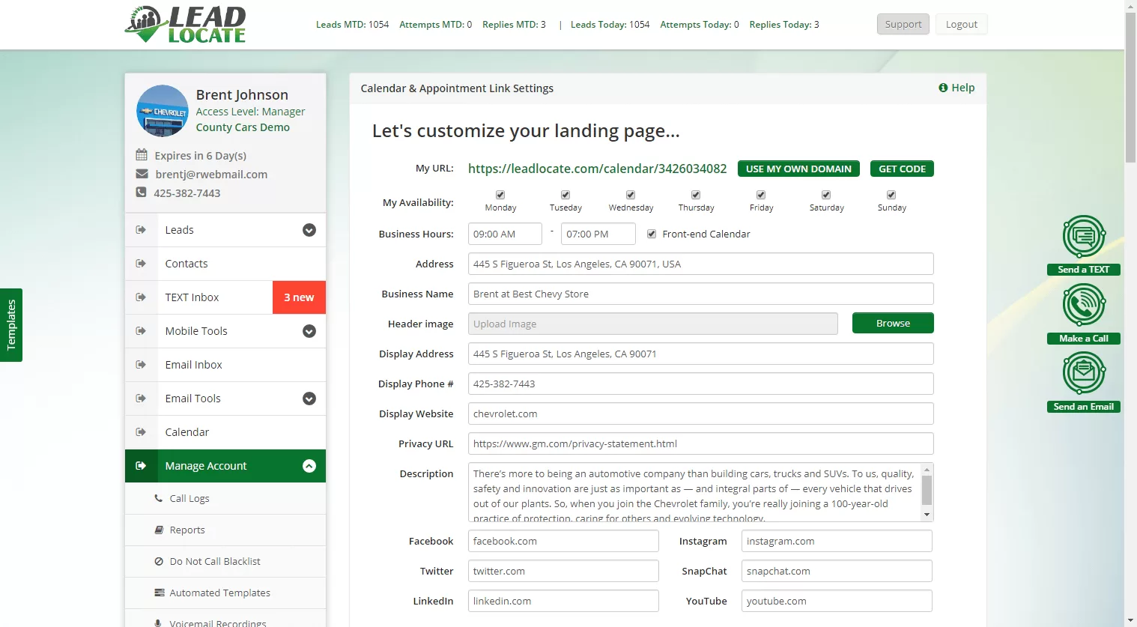Expand the Mobile Tools section
Screen dimensions: 1137x627
click(309, 331)
